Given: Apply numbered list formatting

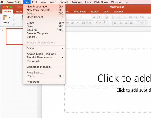Looking at the screenshot, I should (122, 17).
